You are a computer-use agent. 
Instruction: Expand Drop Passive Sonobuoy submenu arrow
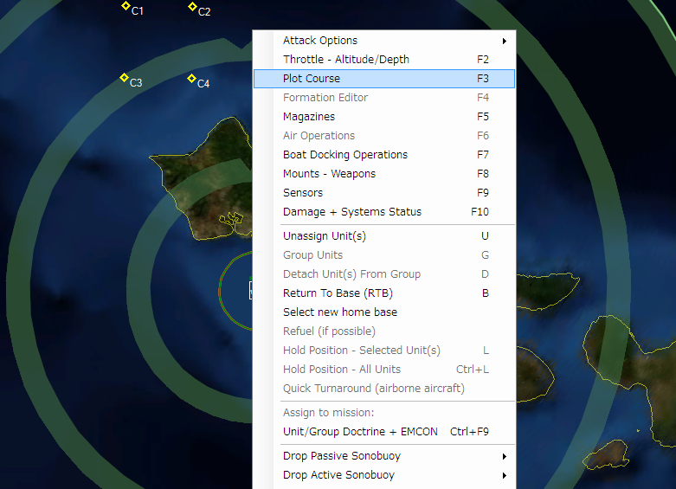point(505,456)
